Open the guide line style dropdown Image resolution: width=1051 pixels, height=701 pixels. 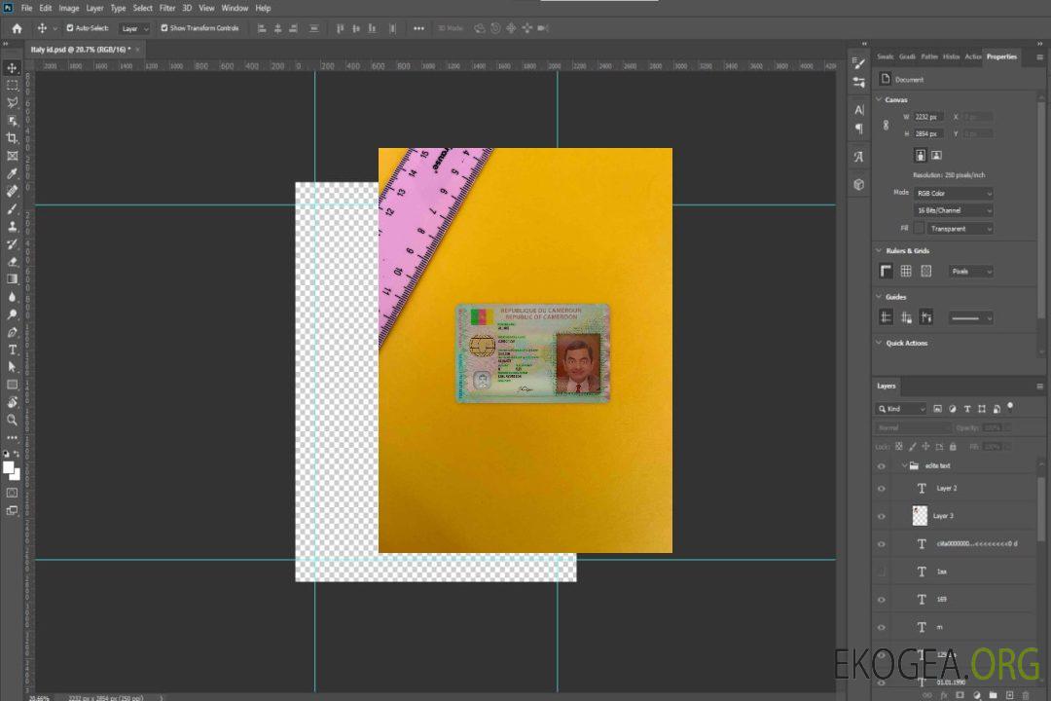pyautogui.click(x=970, y=318)
